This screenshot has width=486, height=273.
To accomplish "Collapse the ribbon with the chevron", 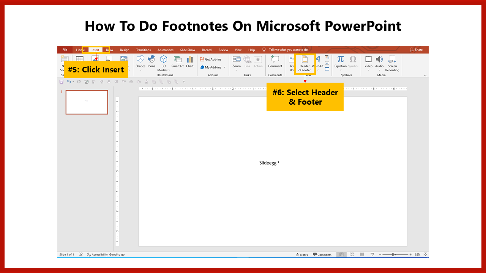I will [x=425, y=75].
